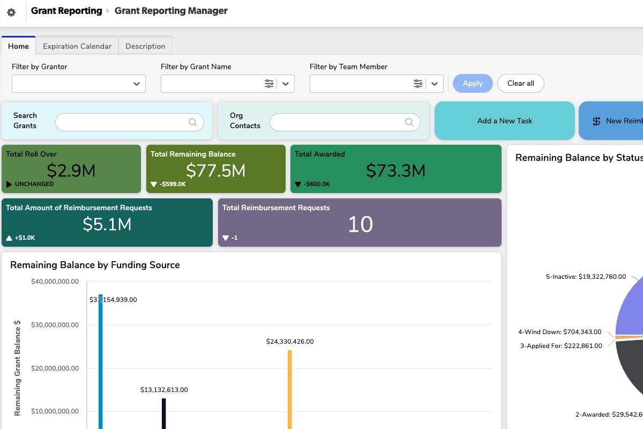Open the Description tab
Viewport: 643px width, 429px height.
tap(145, 46)
